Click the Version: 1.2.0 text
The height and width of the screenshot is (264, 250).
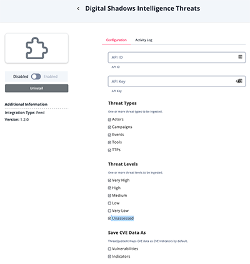(x=17, y=120)
